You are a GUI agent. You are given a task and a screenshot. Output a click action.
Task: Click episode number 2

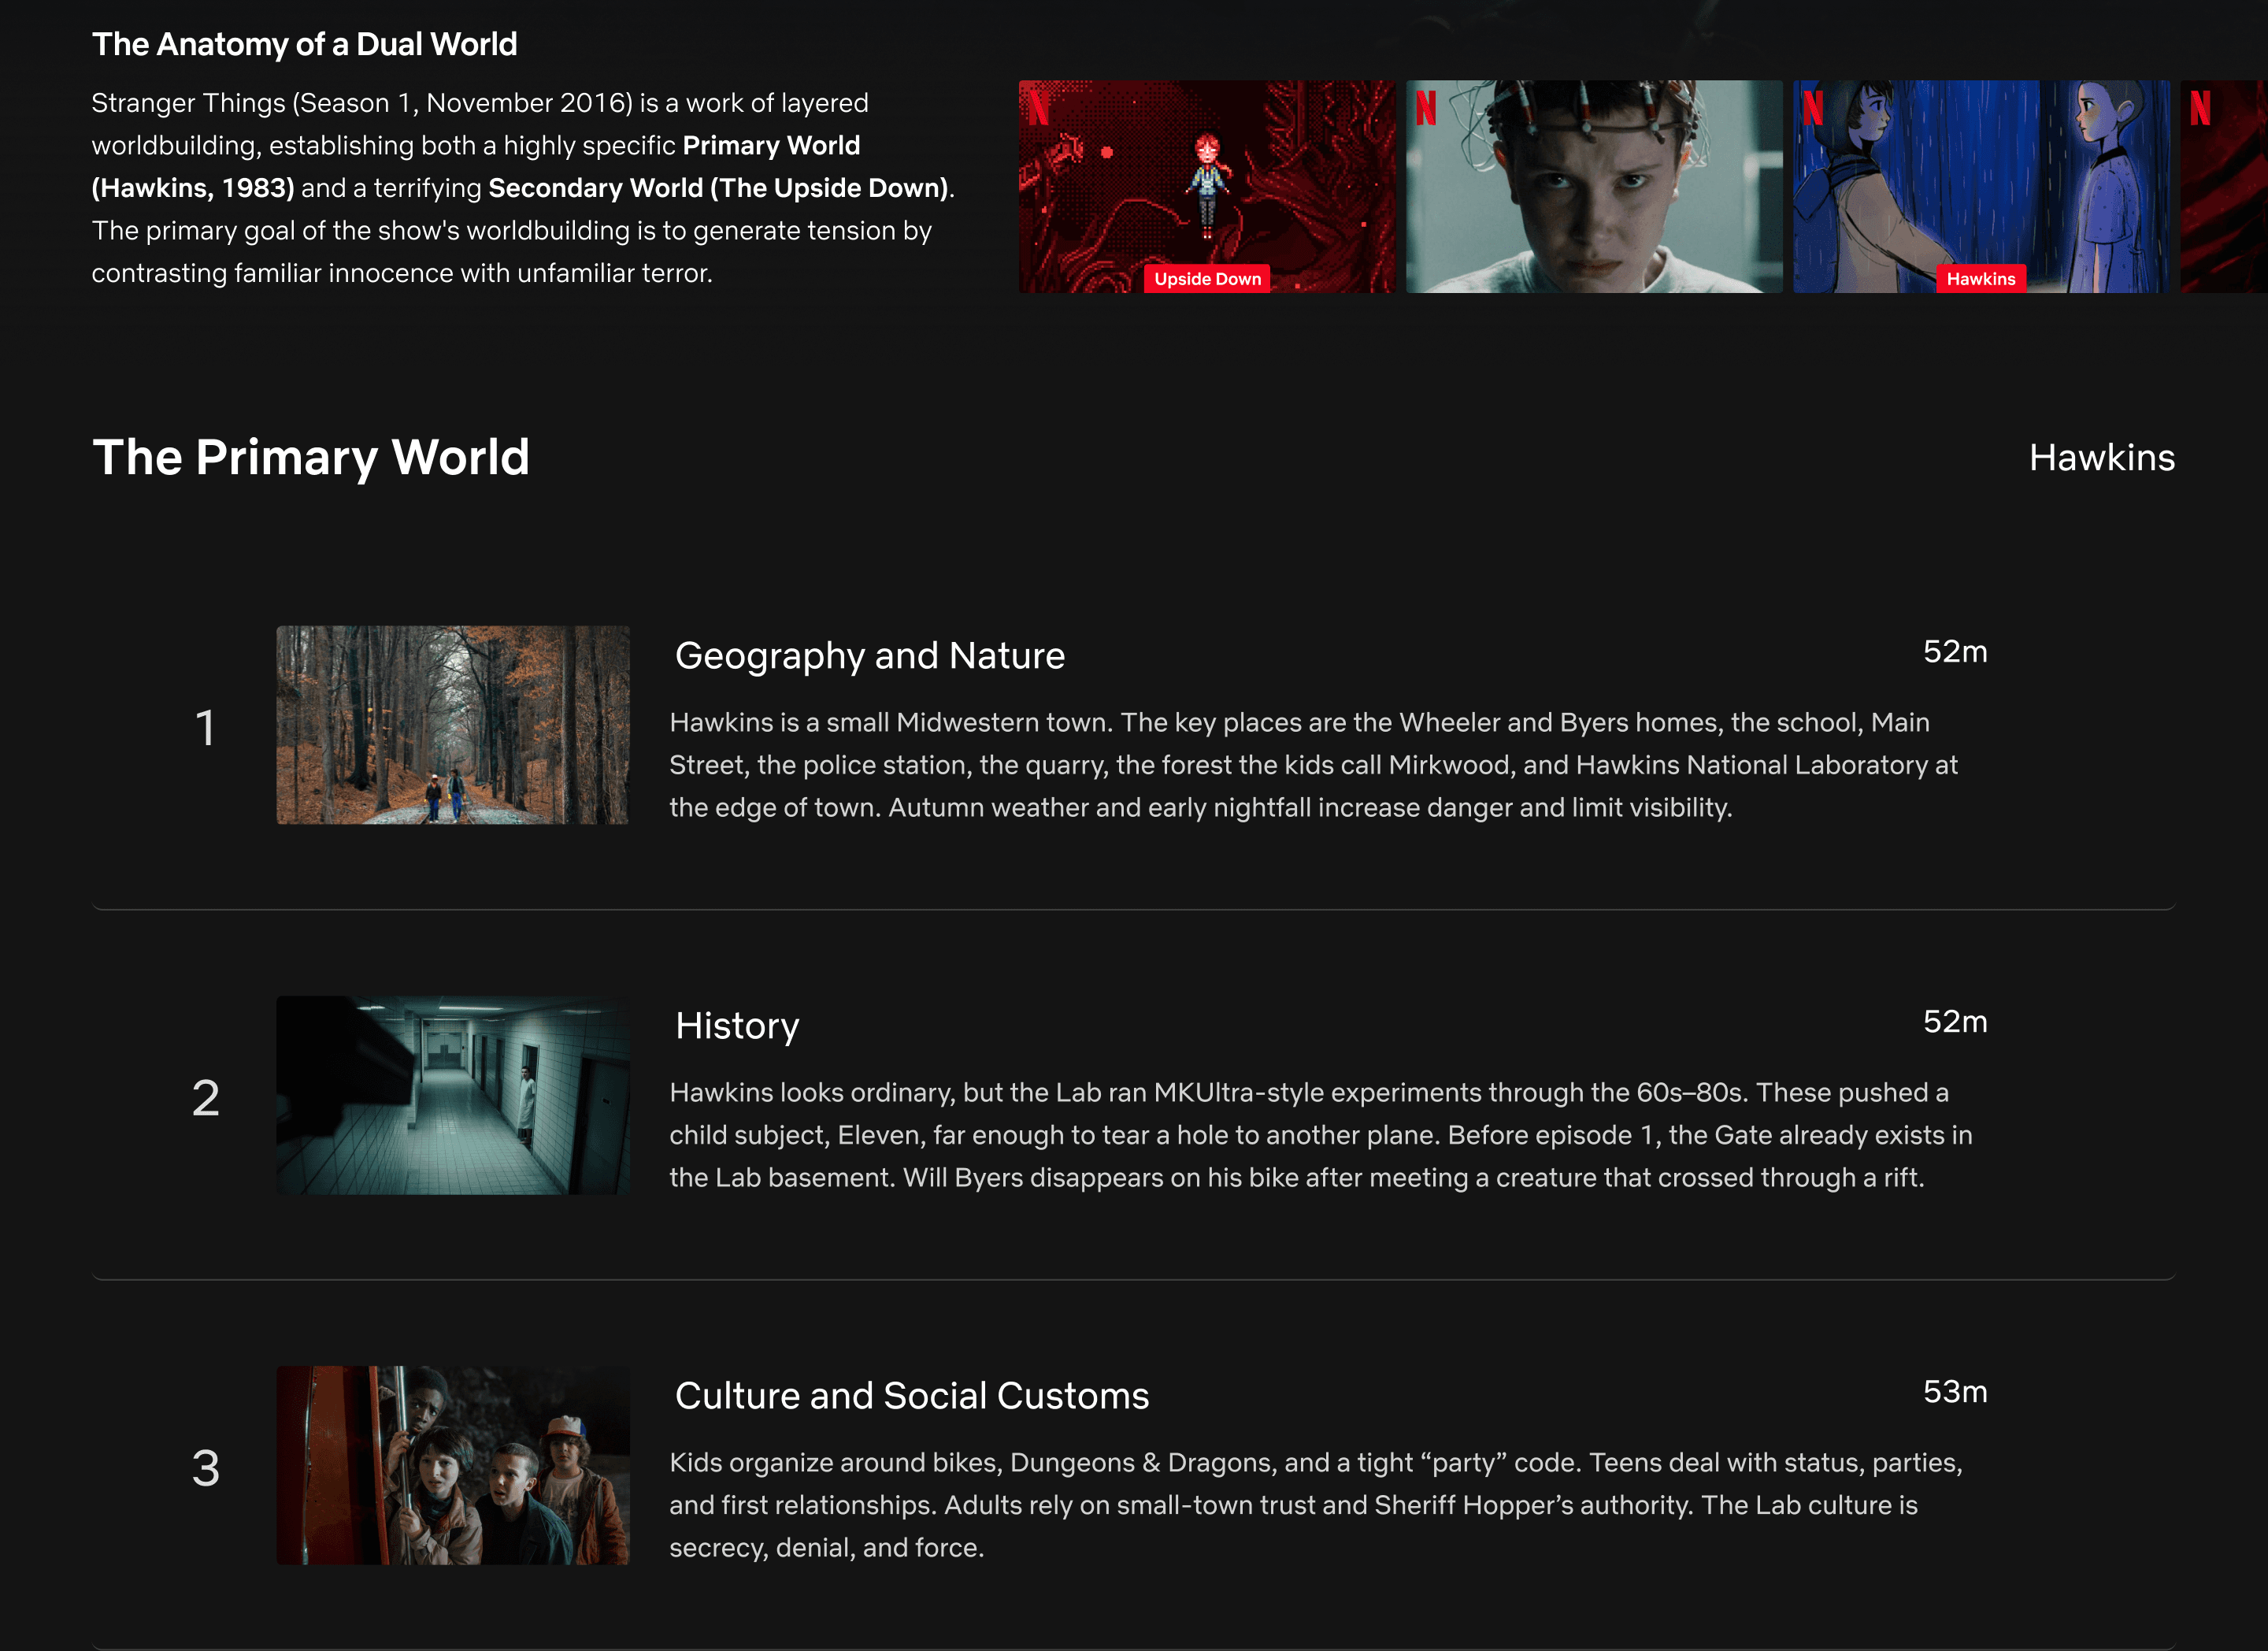click(x=205, y=1098)
